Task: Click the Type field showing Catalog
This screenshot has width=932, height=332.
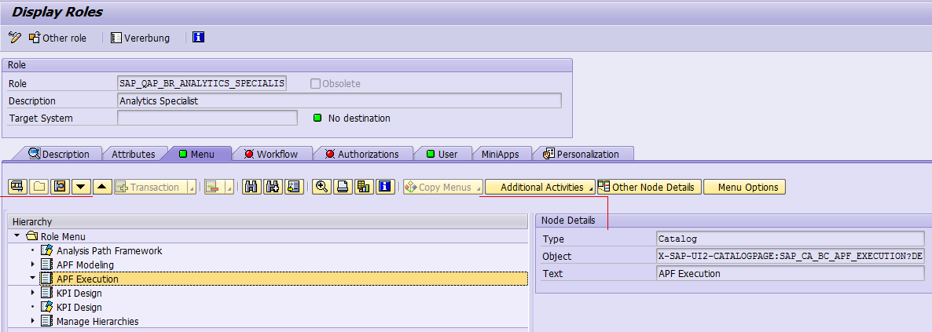Action: 791,239
